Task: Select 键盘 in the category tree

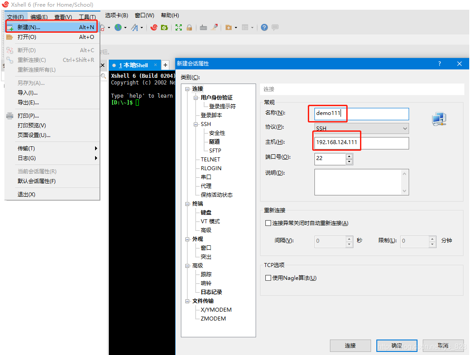Action: [x=206, y=213]
